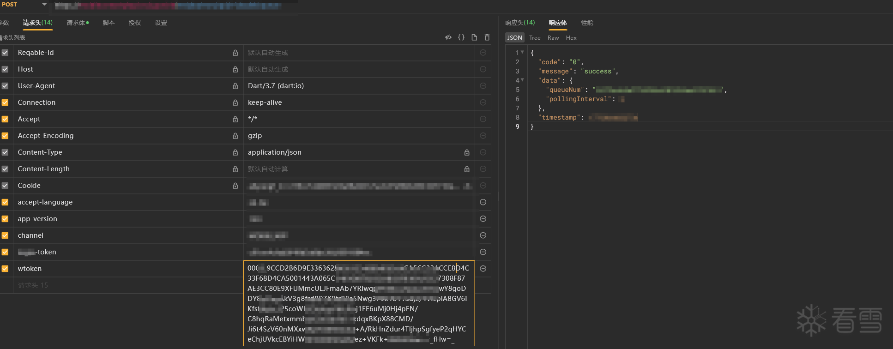Toggle the Accept-Encoding header checkbox
The image size is (893, 349).
[5, 136]
